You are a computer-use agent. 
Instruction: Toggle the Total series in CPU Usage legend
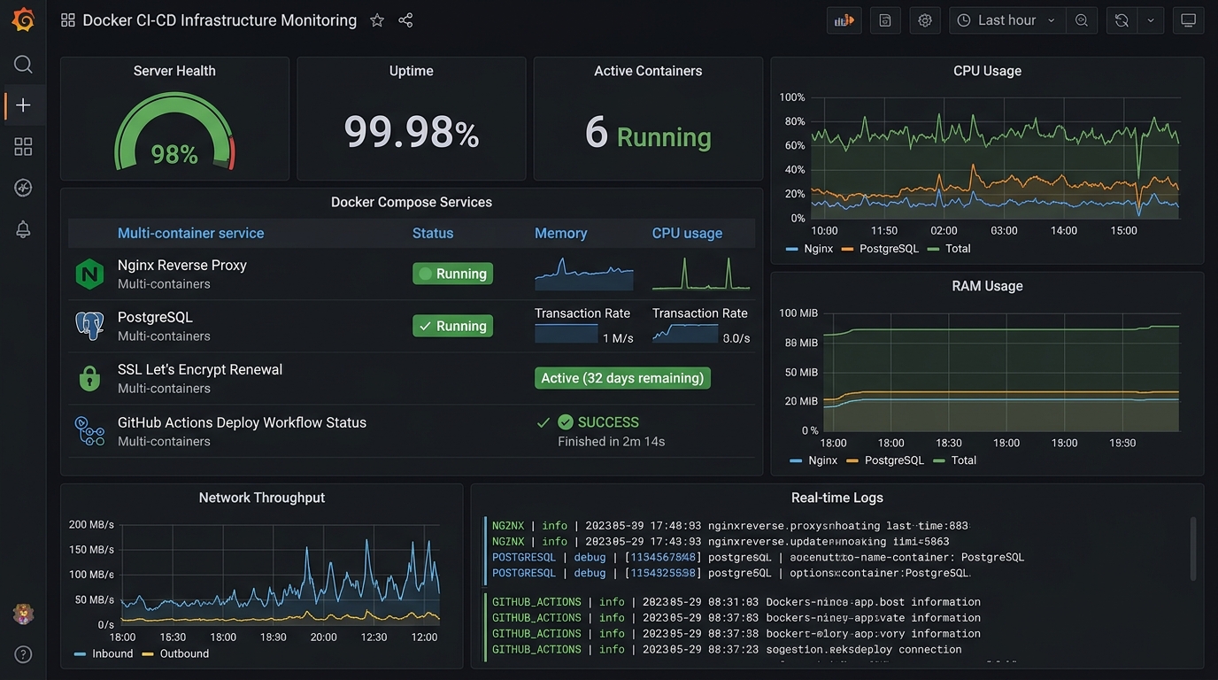949,249
